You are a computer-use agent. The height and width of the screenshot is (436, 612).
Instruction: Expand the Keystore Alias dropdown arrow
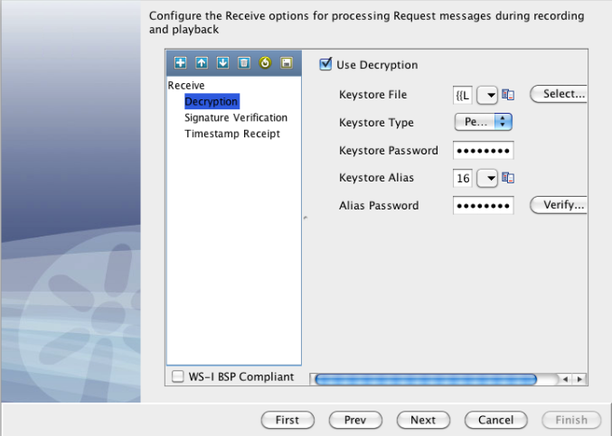coord(487,178)
